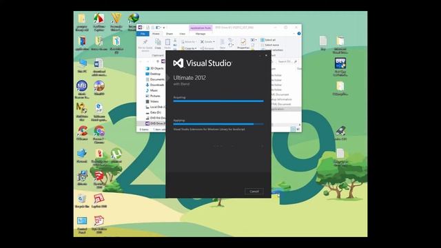Select Local Disk in navigation pane
Viewport: 441px width, 248px height.
(x=155, y=107)
